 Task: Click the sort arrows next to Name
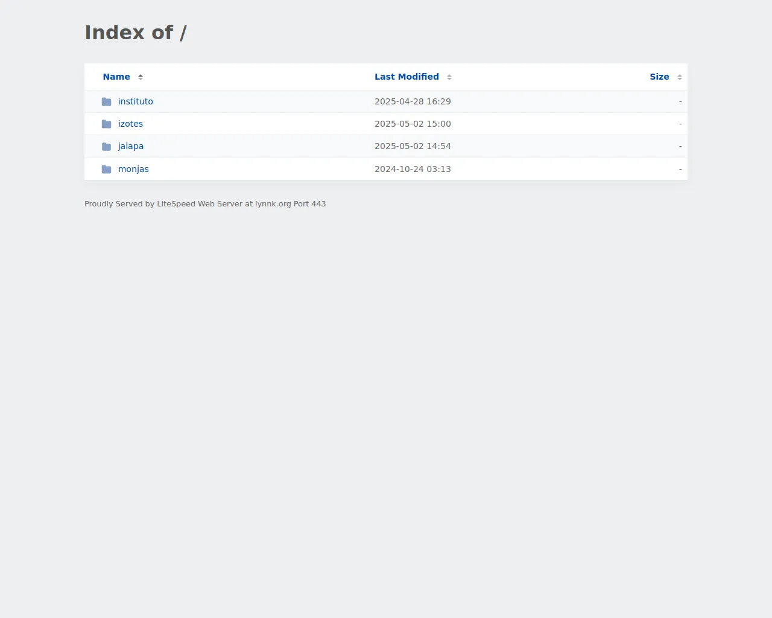tap(141, 77)
